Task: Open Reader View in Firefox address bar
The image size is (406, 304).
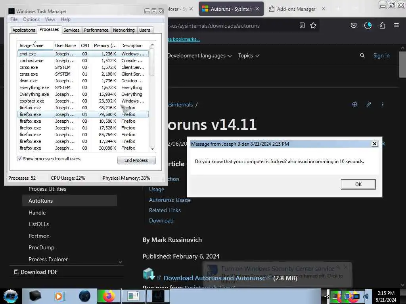Action: [302, 25]
